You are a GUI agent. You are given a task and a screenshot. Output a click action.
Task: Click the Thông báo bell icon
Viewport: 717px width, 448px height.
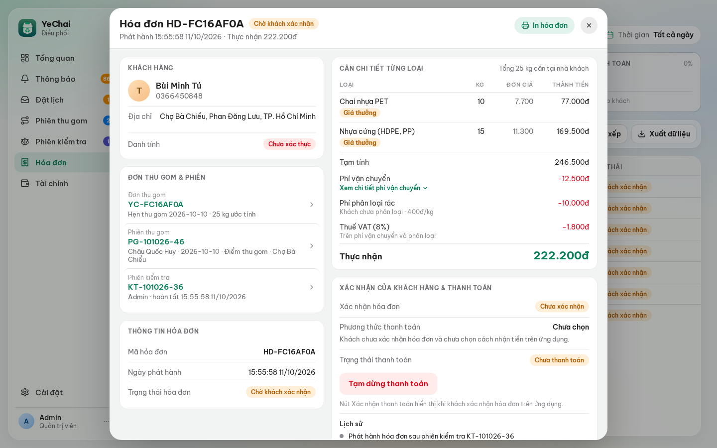pos(25,79)
